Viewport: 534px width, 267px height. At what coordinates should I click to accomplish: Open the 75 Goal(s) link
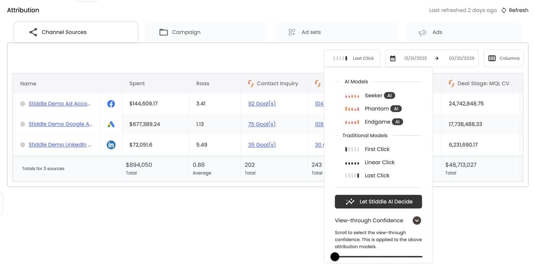click(x=262, y=124)
